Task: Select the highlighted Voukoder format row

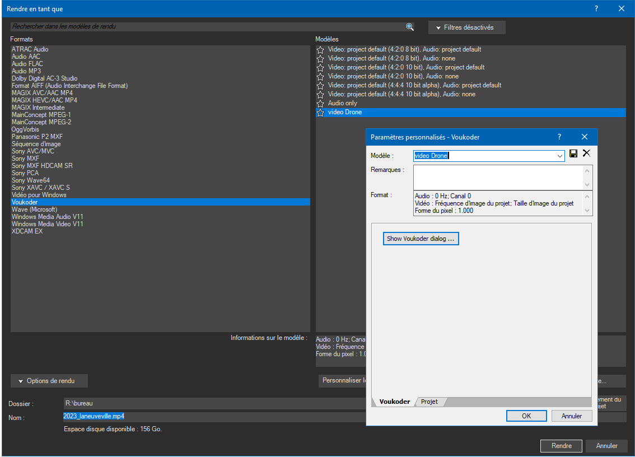Action: pyautogui.click(x=160, y=202)
